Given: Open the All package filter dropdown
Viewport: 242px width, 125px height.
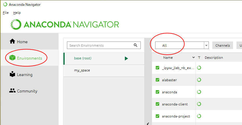Looking at the screenshot, I should 182,46.
